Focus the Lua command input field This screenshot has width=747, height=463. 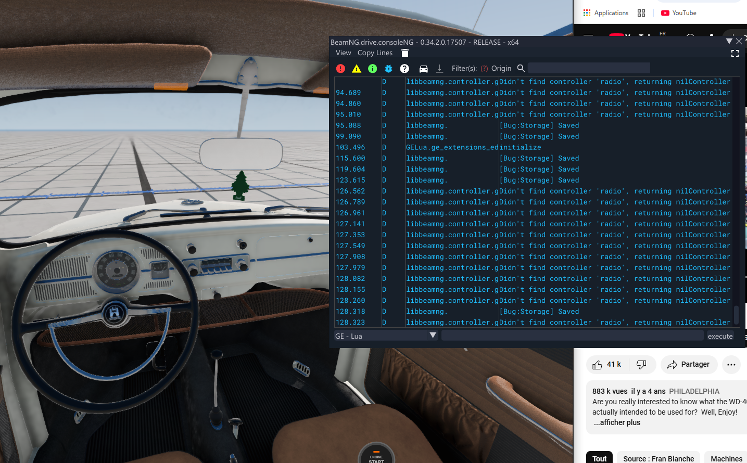pos(573,336)
